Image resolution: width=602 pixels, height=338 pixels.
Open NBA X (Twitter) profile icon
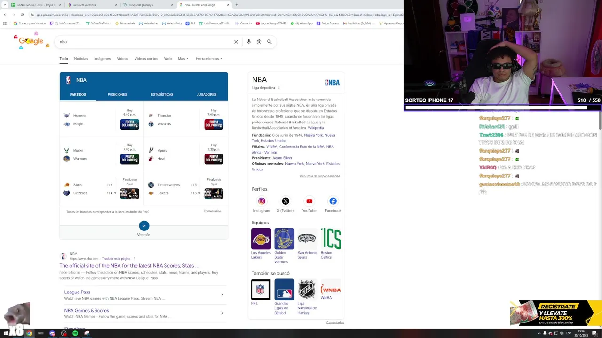285,201
